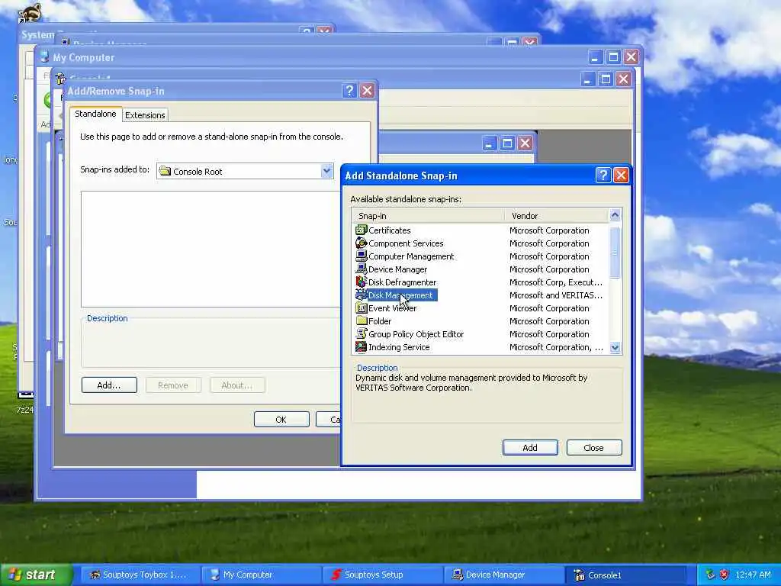Select Indexing Service in the list
The image size is (781, 586).
[399, 347]
